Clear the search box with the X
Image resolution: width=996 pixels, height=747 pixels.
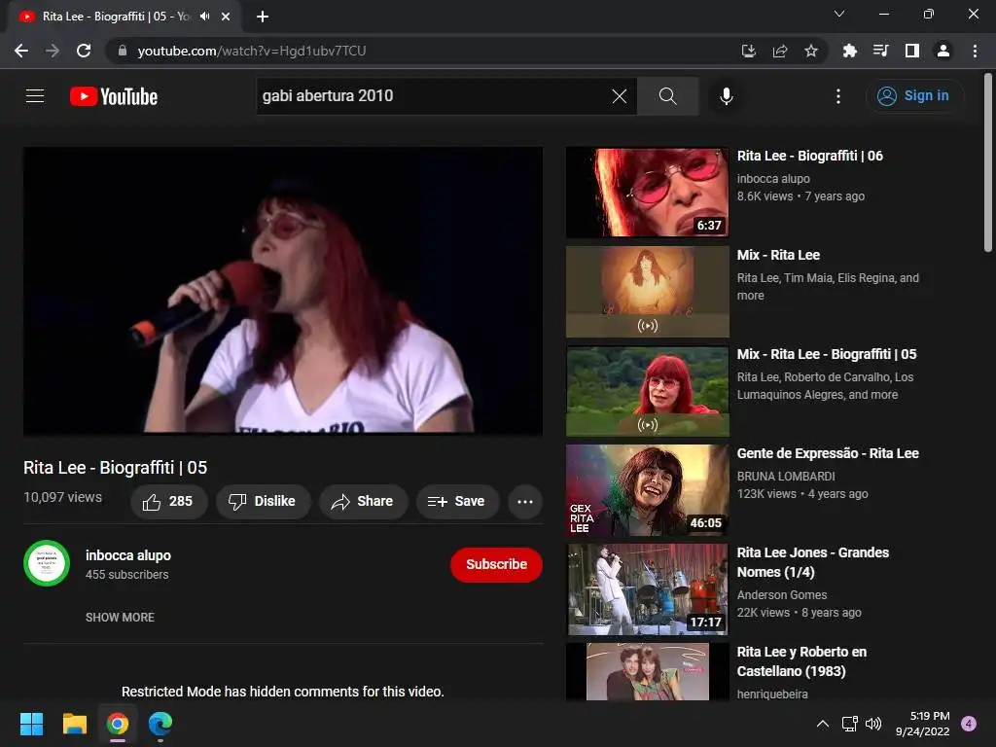coord(620,96)
